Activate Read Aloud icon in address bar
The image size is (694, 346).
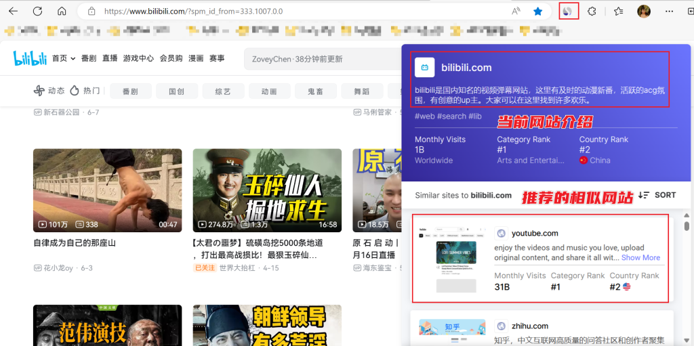pyautogui.click(x=516, y=12)
